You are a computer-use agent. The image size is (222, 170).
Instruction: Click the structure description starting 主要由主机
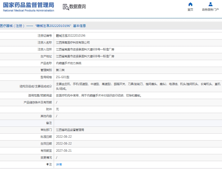point(138,86)
